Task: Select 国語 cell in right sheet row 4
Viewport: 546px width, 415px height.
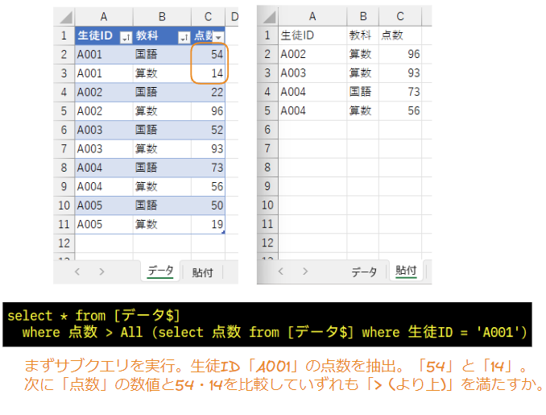Action: coord(363,92)
